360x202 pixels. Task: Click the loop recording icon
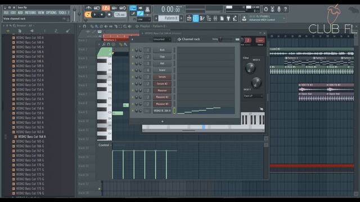(123, 8)
